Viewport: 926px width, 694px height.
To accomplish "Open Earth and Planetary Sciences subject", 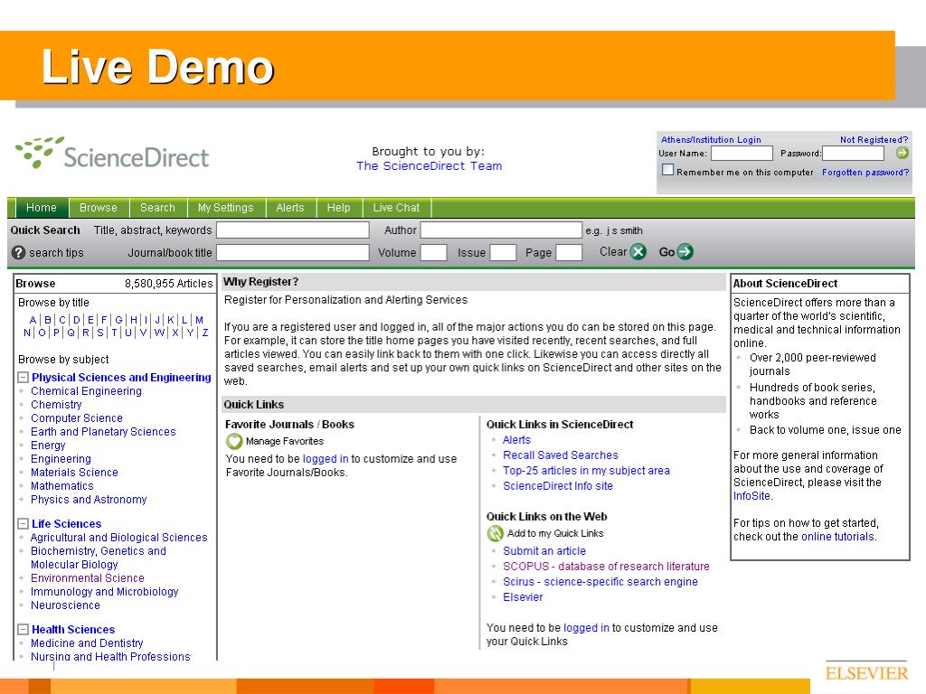I will [103, 432].
